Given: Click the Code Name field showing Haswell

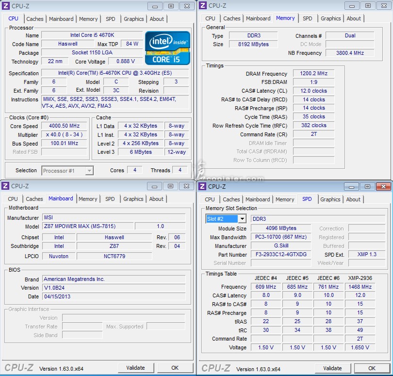Looking at the screenshot, I should pyautogui.click(x=67, y=44).
